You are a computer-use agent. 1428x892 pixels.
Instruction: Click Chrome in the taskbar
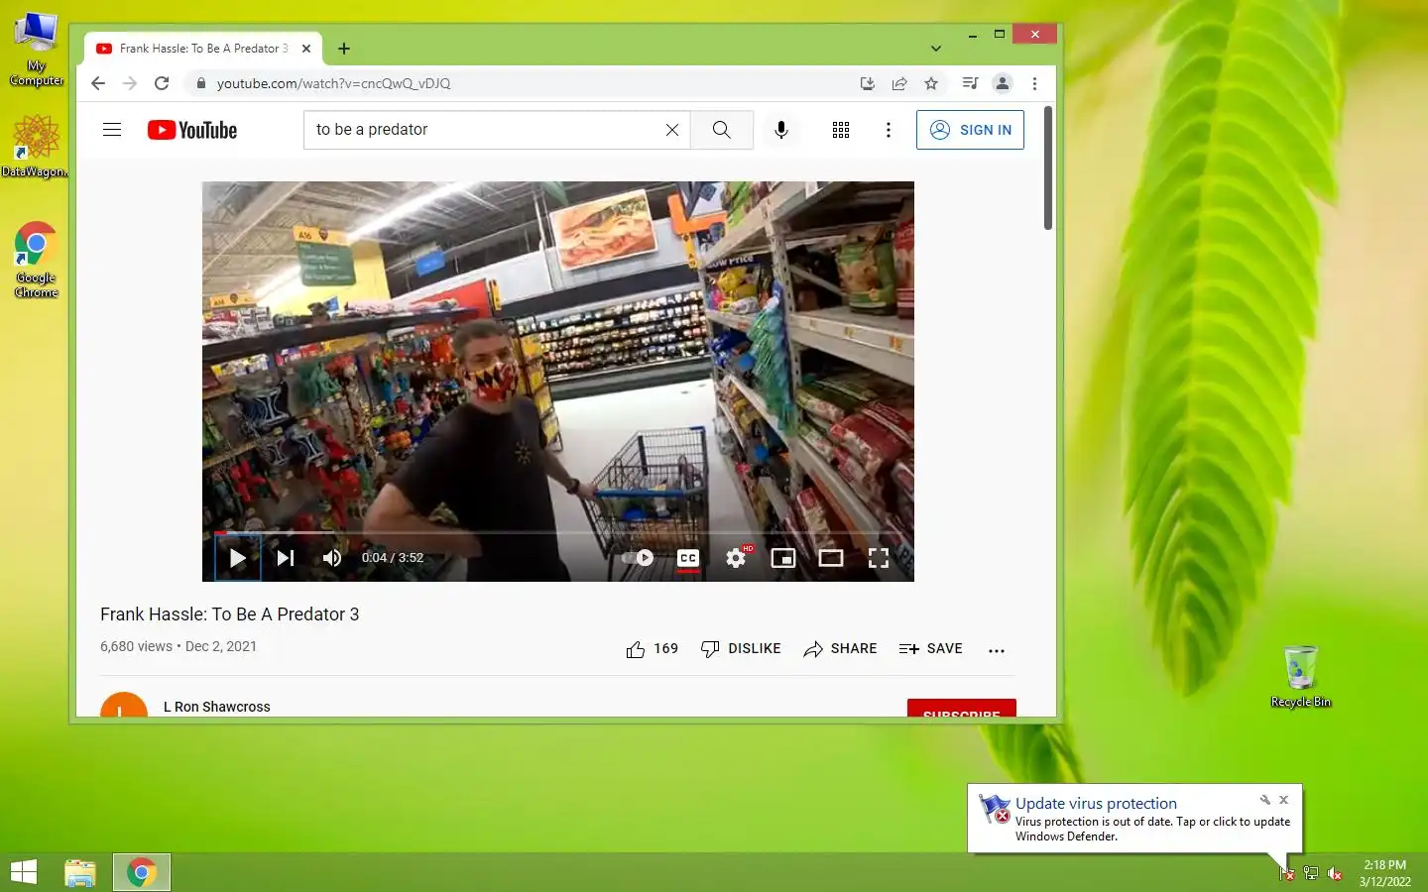(x=141, y=872)
